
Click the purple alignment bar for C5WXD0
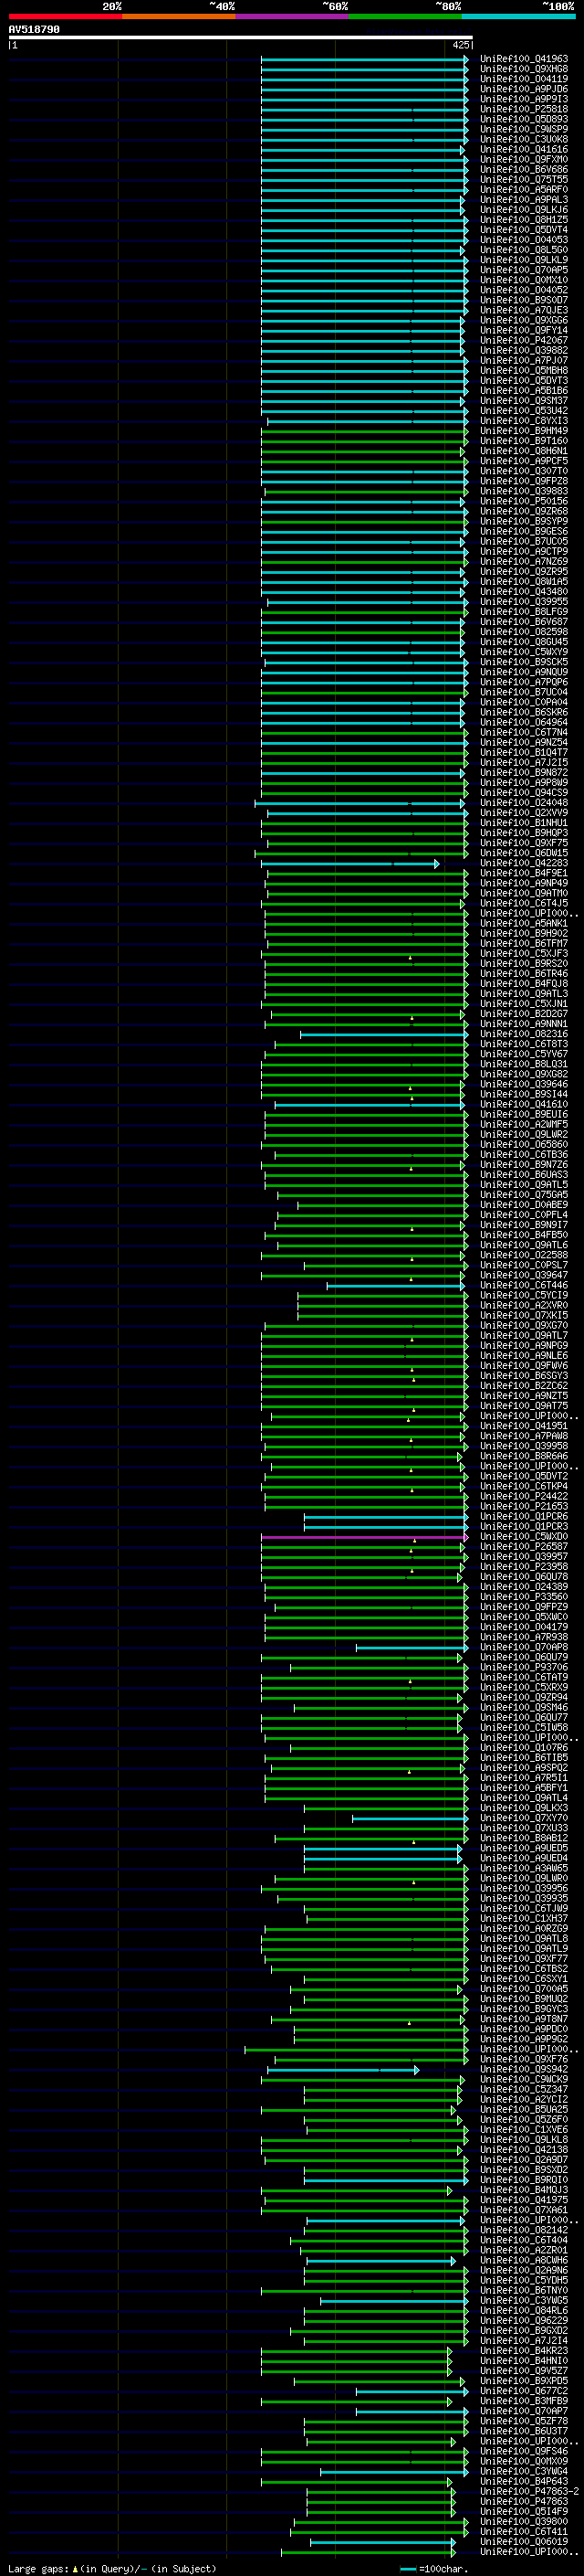point(364,1537)
